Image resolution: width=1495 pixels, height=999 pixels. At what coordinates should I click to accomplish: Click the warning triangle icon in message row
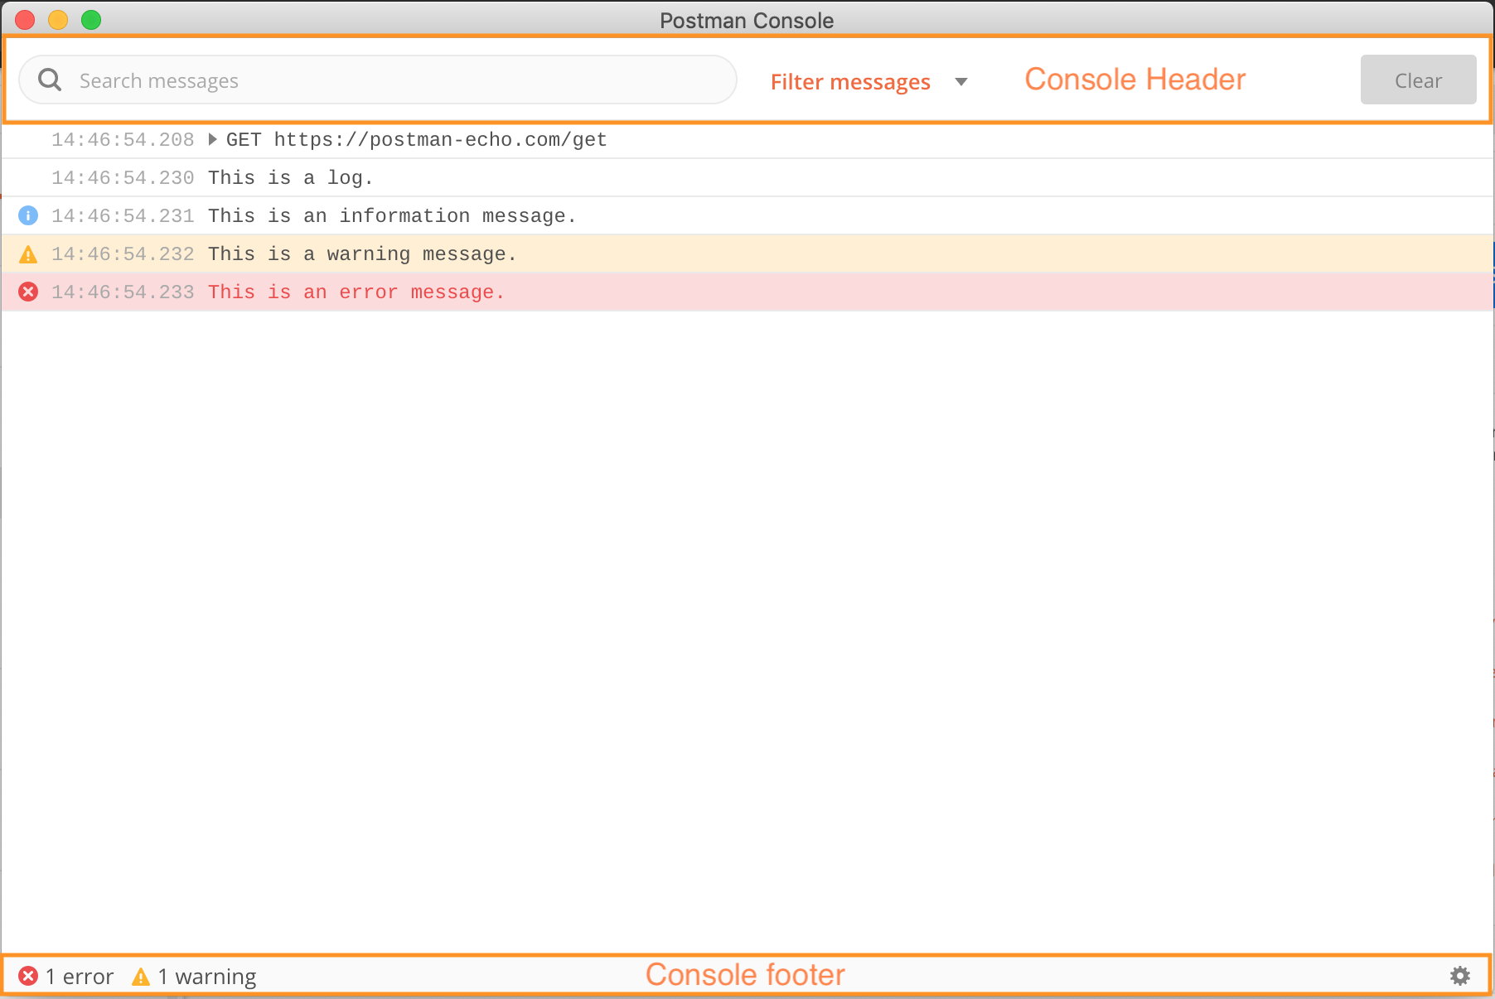(28, 254)
